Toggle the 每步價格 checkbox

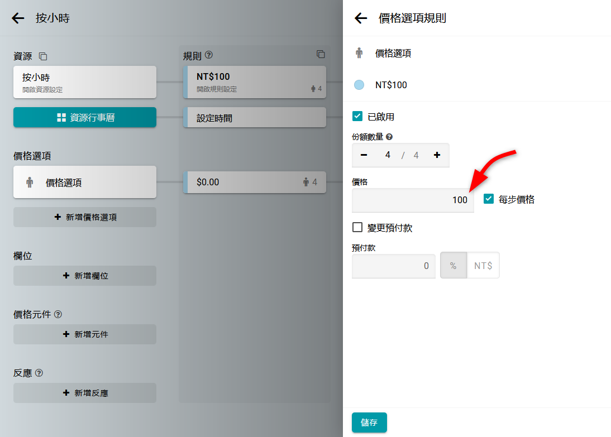489,199
